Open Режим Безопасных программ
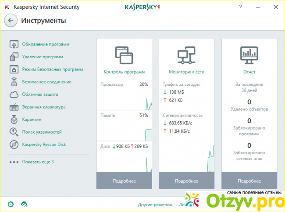The width and height of the screenshot is (285, 212). [52, 69]
